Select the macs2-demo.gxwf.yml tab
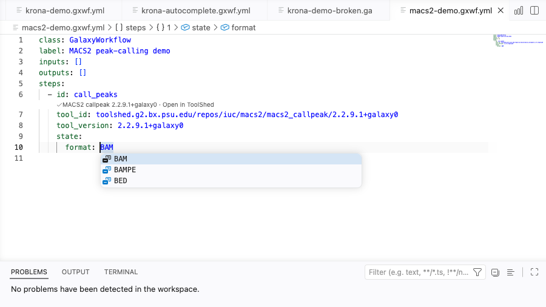 coord(450,10)
